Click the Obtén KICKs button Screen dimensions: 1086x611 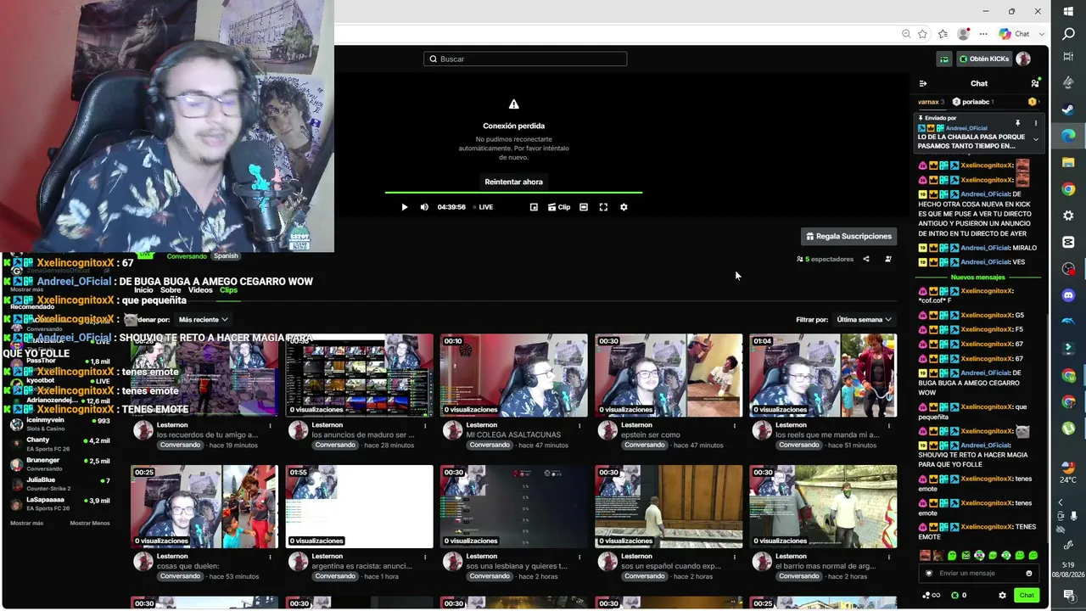983,59
